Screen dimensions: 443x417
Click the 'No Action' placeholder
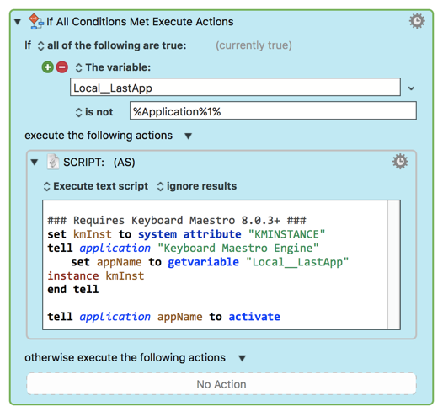pos(221,384)
